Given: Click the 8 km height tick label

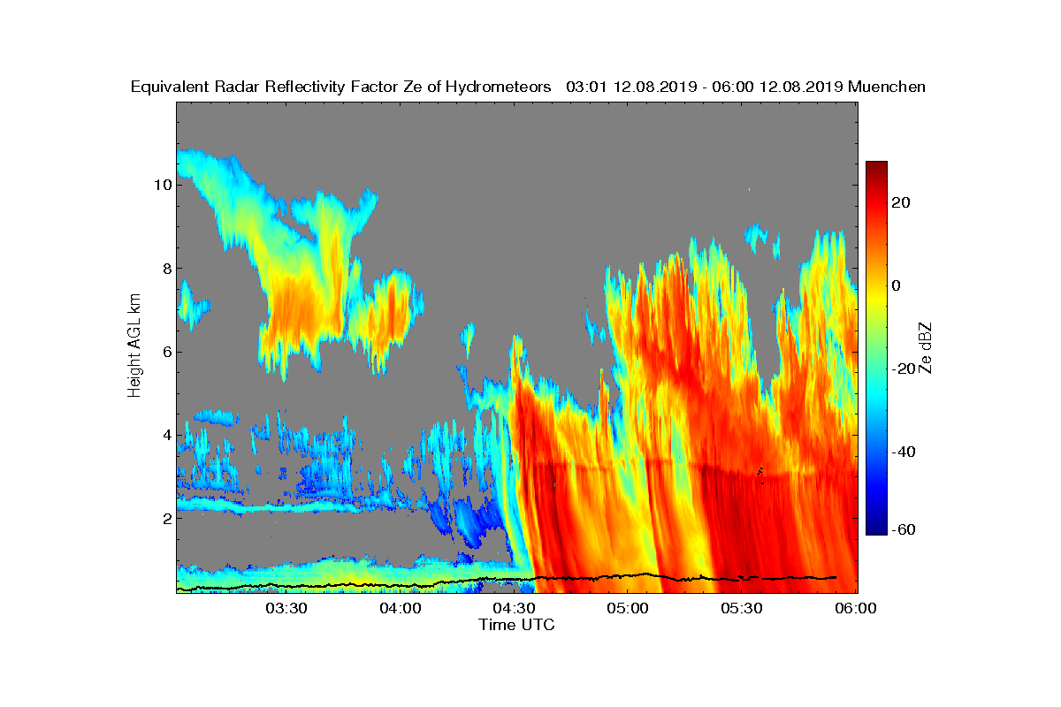Looking at the screenshot, I should click(165, 268).
